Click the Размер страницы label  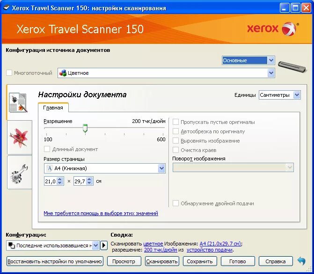[x=64, y=159]
